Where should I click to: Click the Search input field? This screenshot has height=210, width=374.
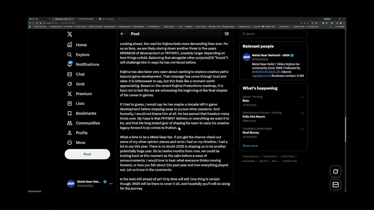(273, 34)
